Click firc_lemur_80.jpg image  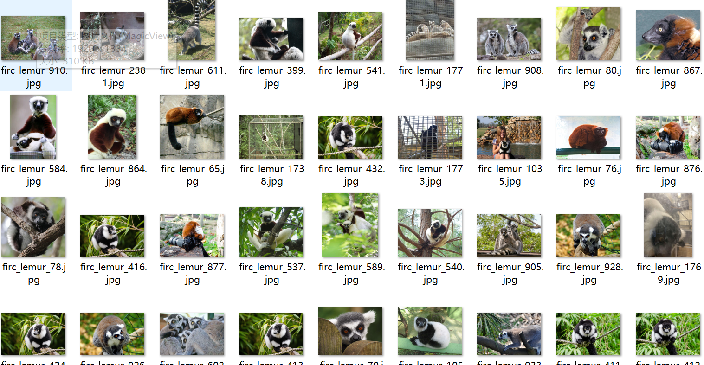coord(588,33)
